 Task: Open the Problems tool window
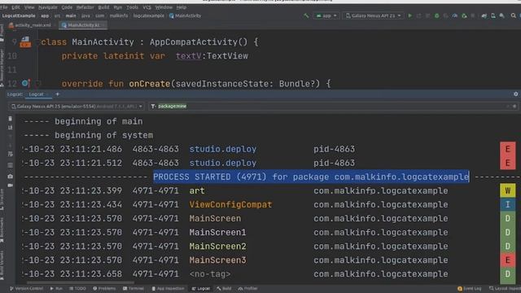pos(104,288)
